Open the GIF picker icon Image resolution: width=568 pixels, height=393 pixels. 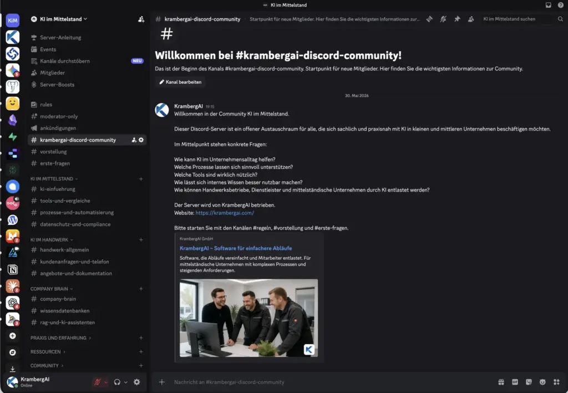tap(515, 382)
